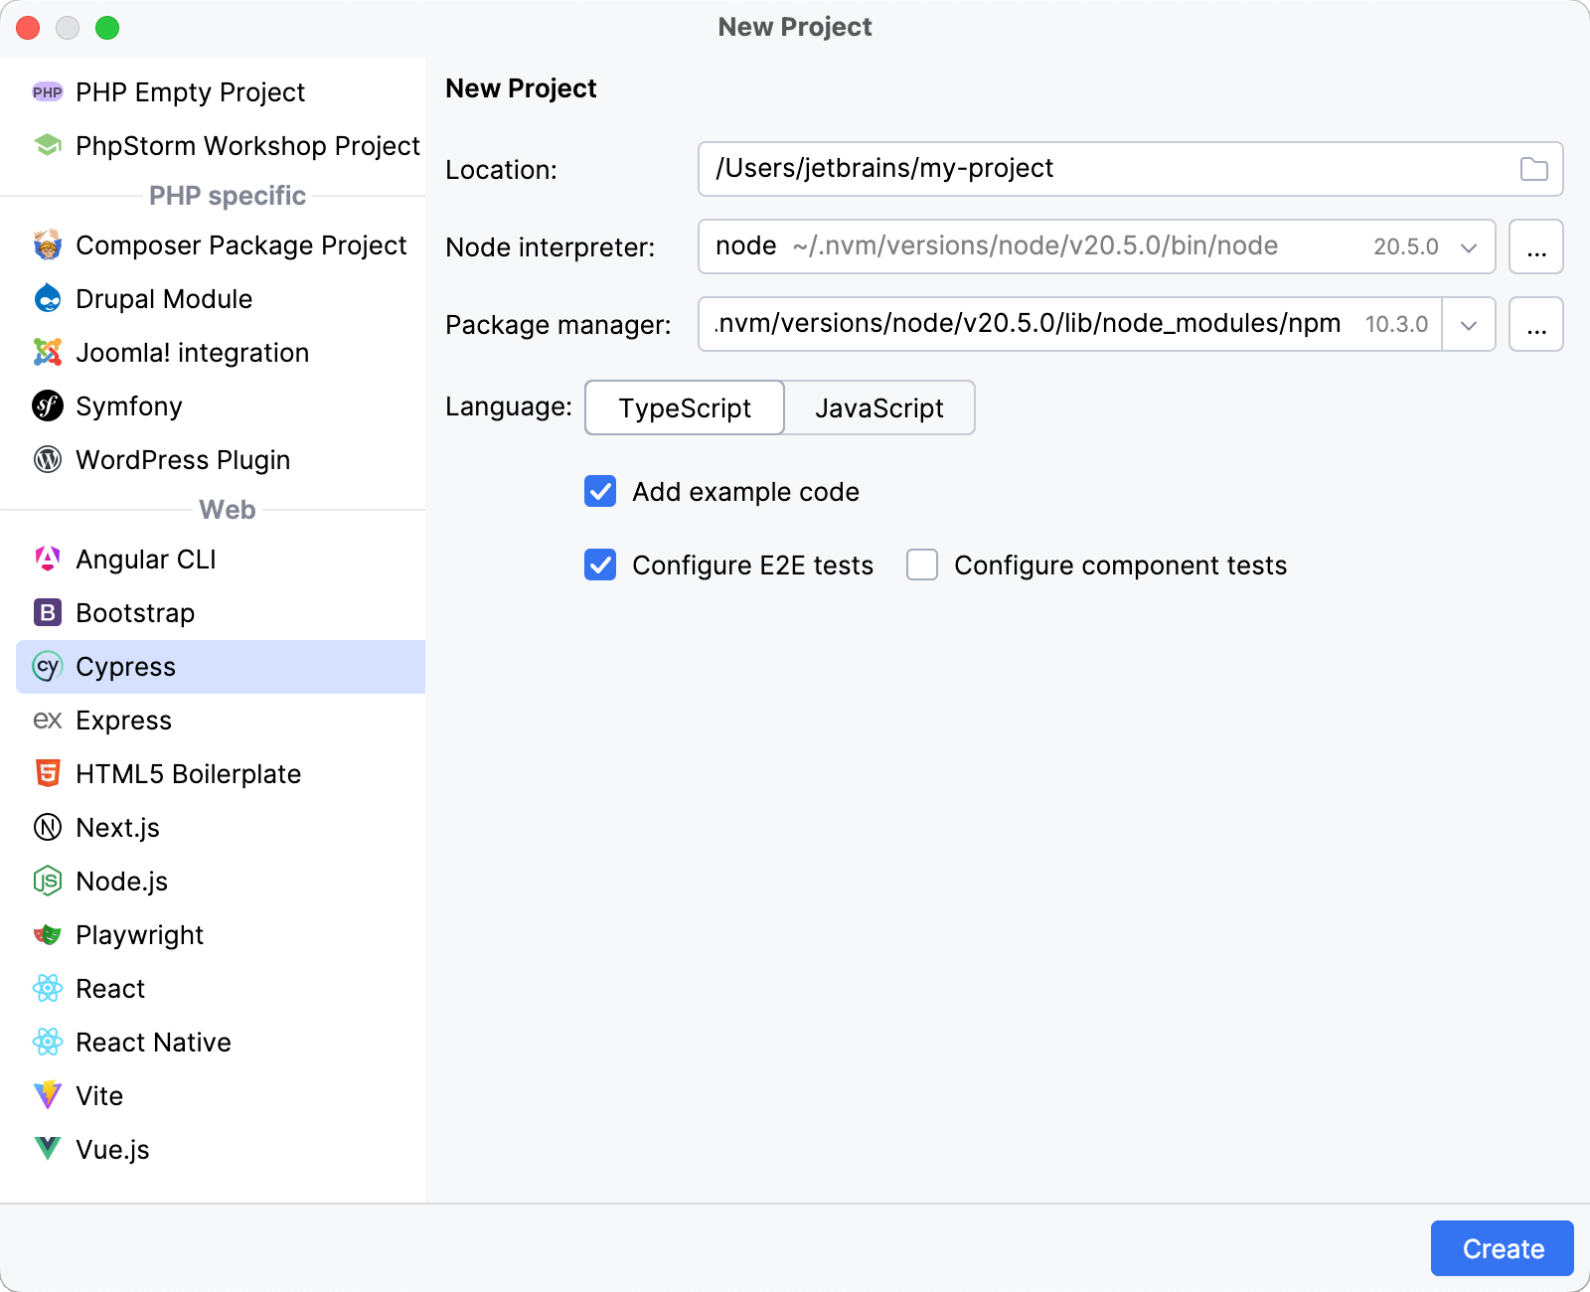Enable Configure component tests
Screen dimensions: 1590x1292
point(921,565)
